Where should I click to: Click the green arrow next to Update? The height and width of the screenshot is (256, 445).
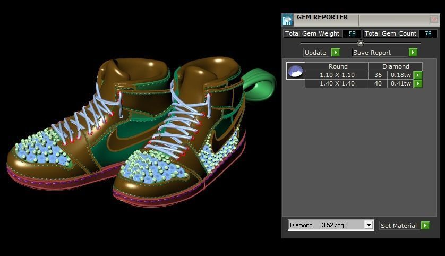pyautogui.click(x=336, y=53)
